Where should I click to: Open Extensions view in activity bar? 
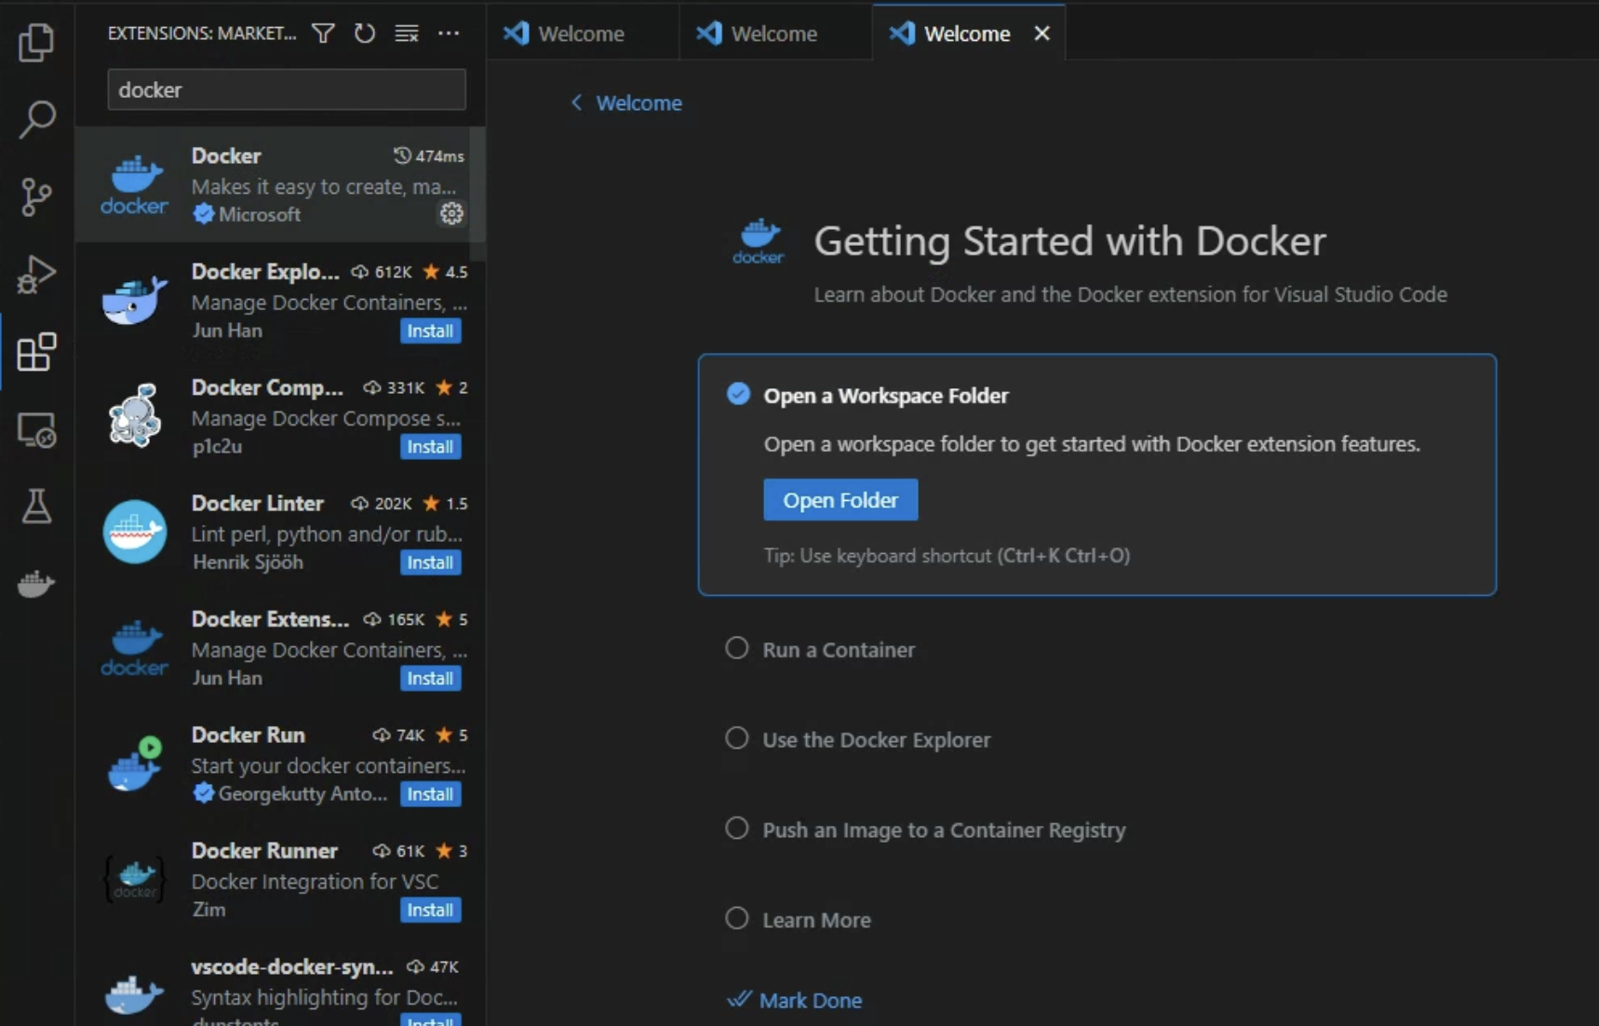[x=36, y=352]
